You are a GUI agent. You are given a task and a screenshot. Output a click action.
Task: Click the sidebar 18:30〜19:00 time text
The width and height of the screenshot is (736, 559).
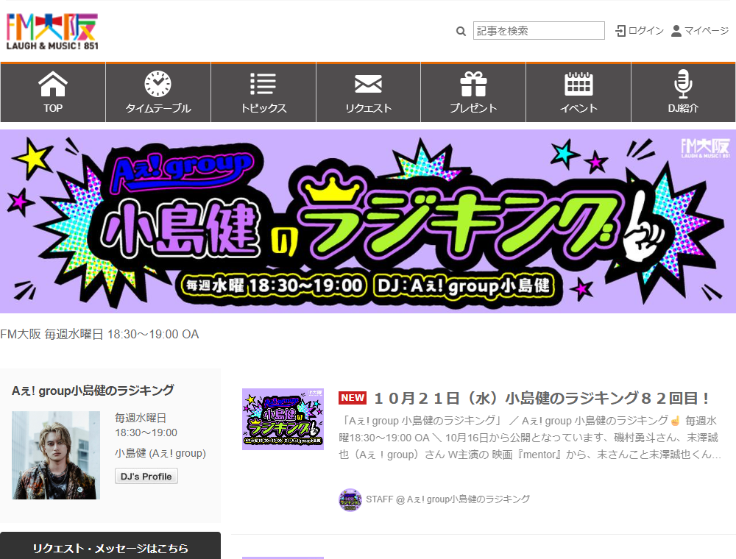coord(146,432)
